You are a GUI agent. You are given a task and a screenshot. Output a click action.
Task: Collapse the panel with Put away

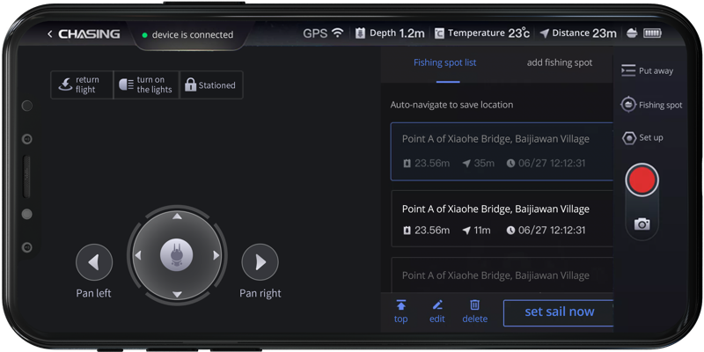(x=647, y=71)
